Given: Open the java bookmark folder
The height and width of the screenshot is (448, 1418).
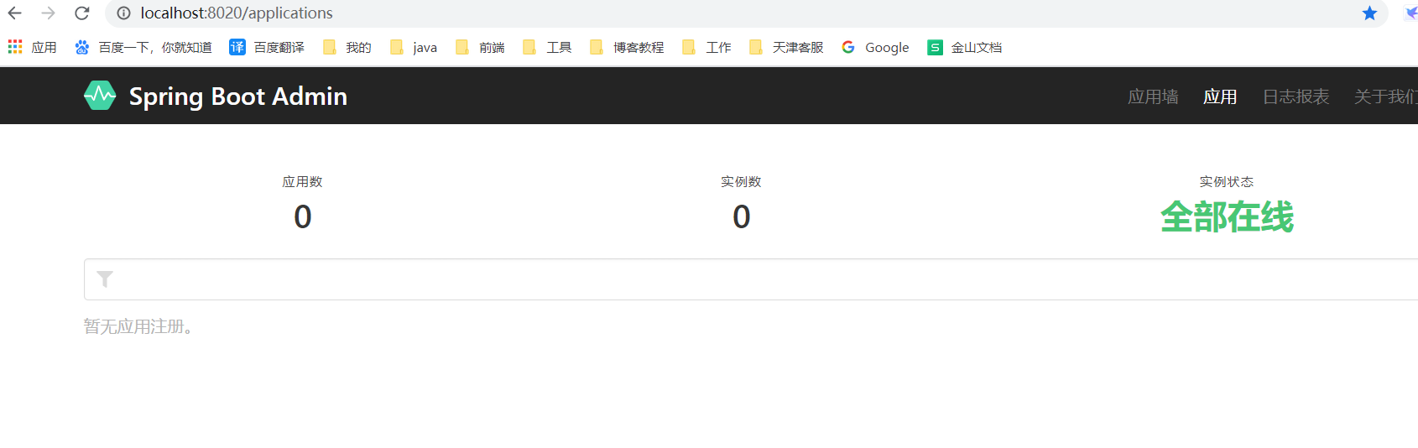Looking at the screenshot, I should point(414,48).
